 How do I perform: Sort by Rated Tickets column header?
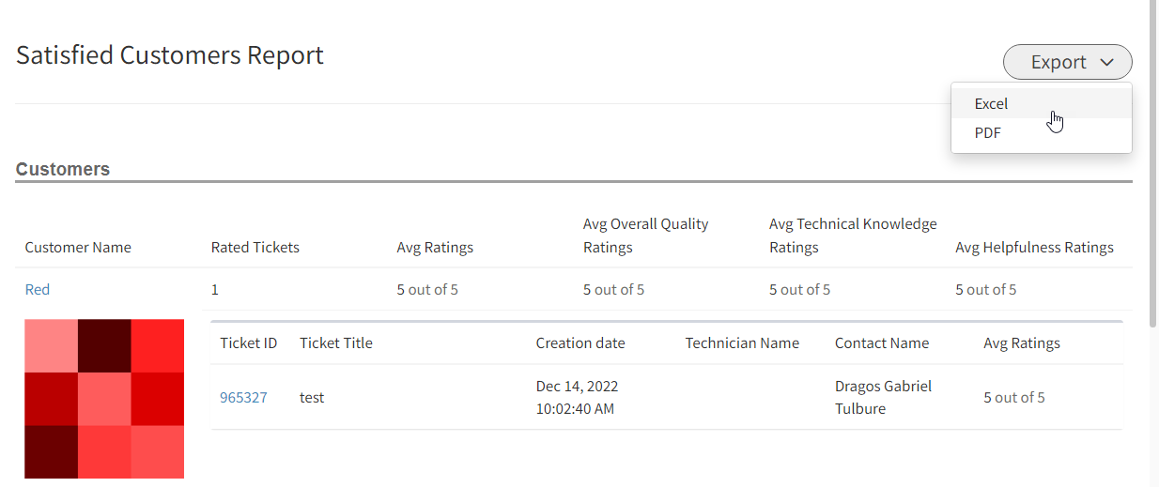[255, 248]
